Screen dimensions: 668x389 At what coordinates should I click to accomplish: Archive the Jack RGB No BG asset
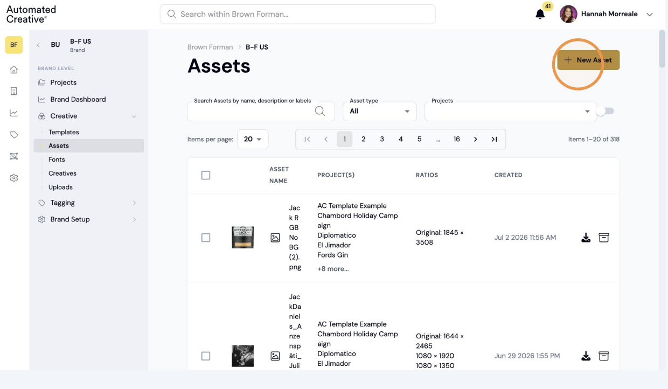click(604, 238)
